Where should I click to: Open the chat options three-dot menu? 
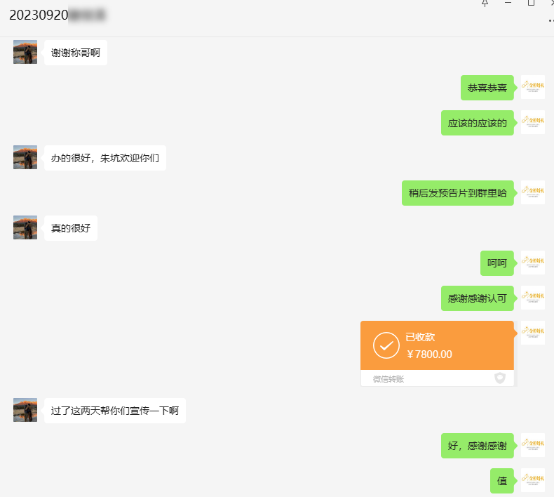coord(551,21)
